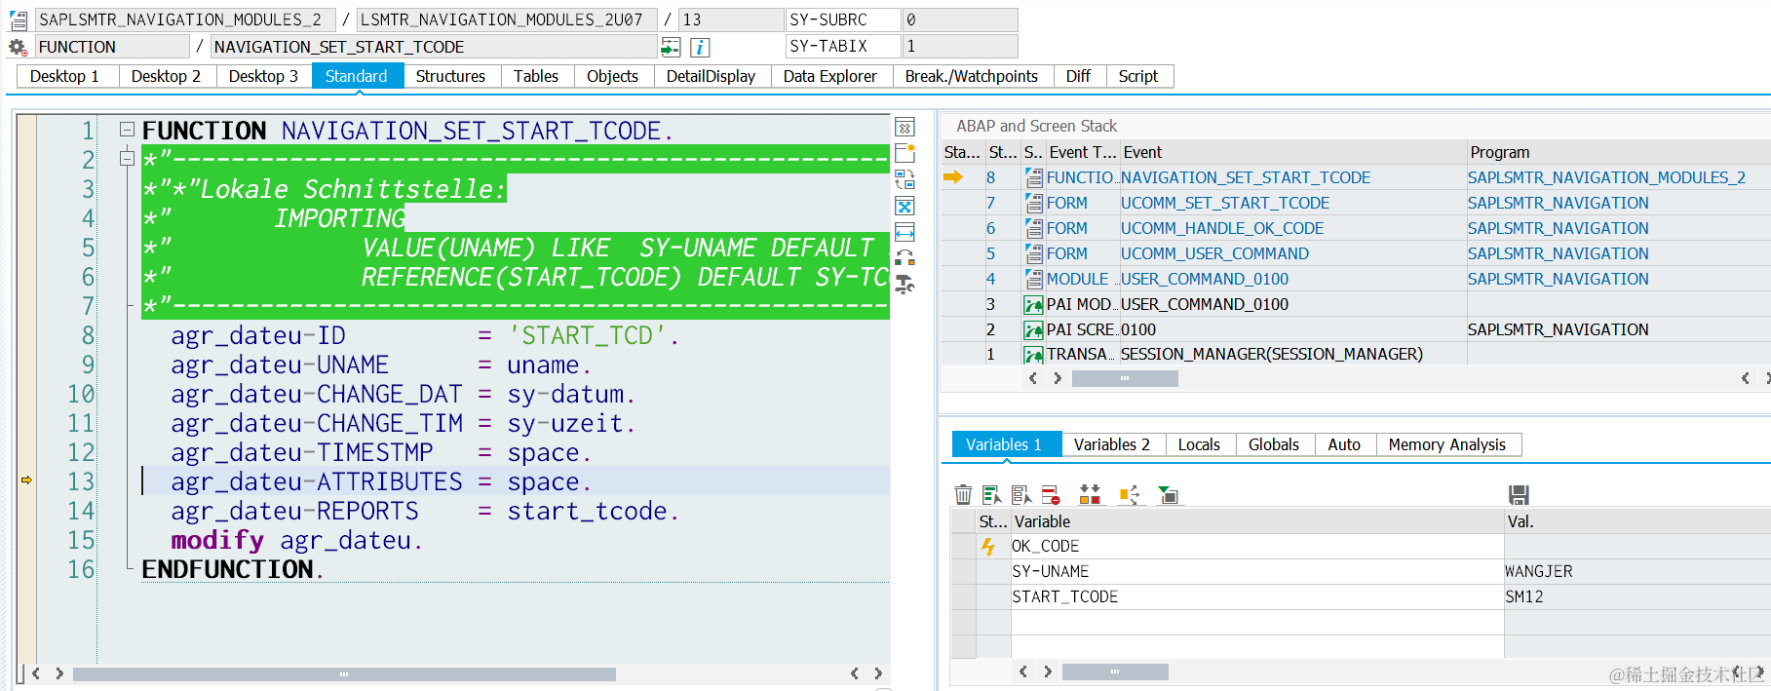This screenshot has height=691, width=1771.
Task: Click the UCOMM_USER_COMMAND stack event link
Action: [x=1214, y=253]
